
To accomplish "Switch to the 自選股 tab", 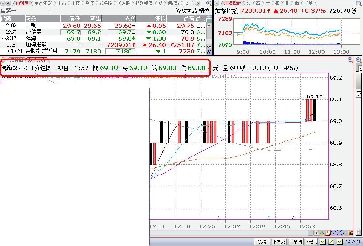I will pos(22,3).
